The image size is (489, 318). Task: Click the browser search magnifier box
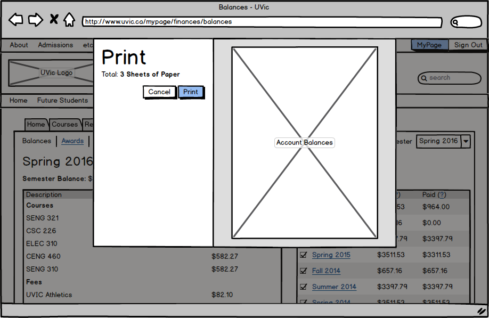[x=466, y=22]
